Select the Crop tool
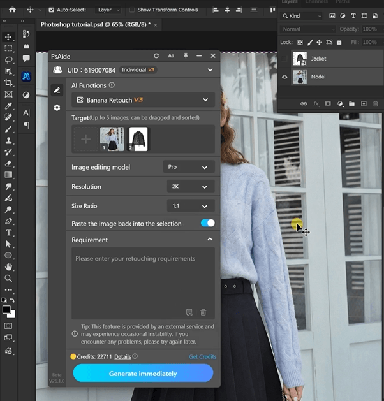 tap(8, 83)
